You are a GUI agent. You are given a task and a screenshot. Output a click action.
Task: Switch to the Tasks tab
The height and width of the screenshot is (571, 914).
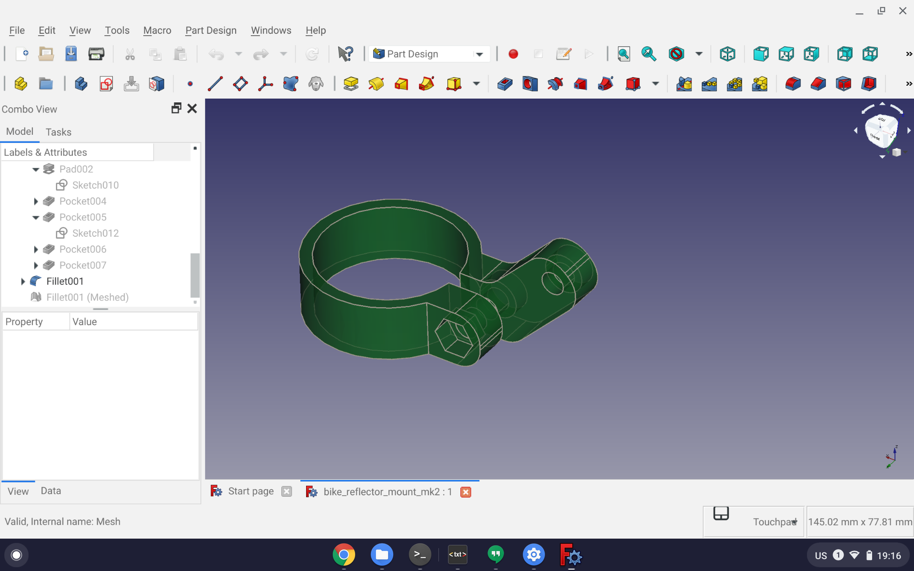(59, 132)
